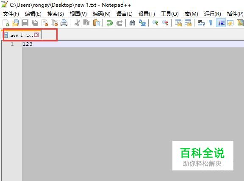The width and height of the screenshot is (244, 181).
Task: Click the Close All documents icon
Action: point(54,23)
